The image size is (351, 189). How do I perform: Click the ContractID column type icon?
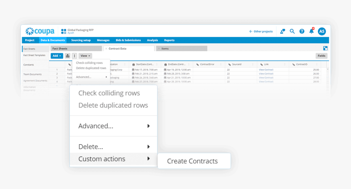point(293,65)
